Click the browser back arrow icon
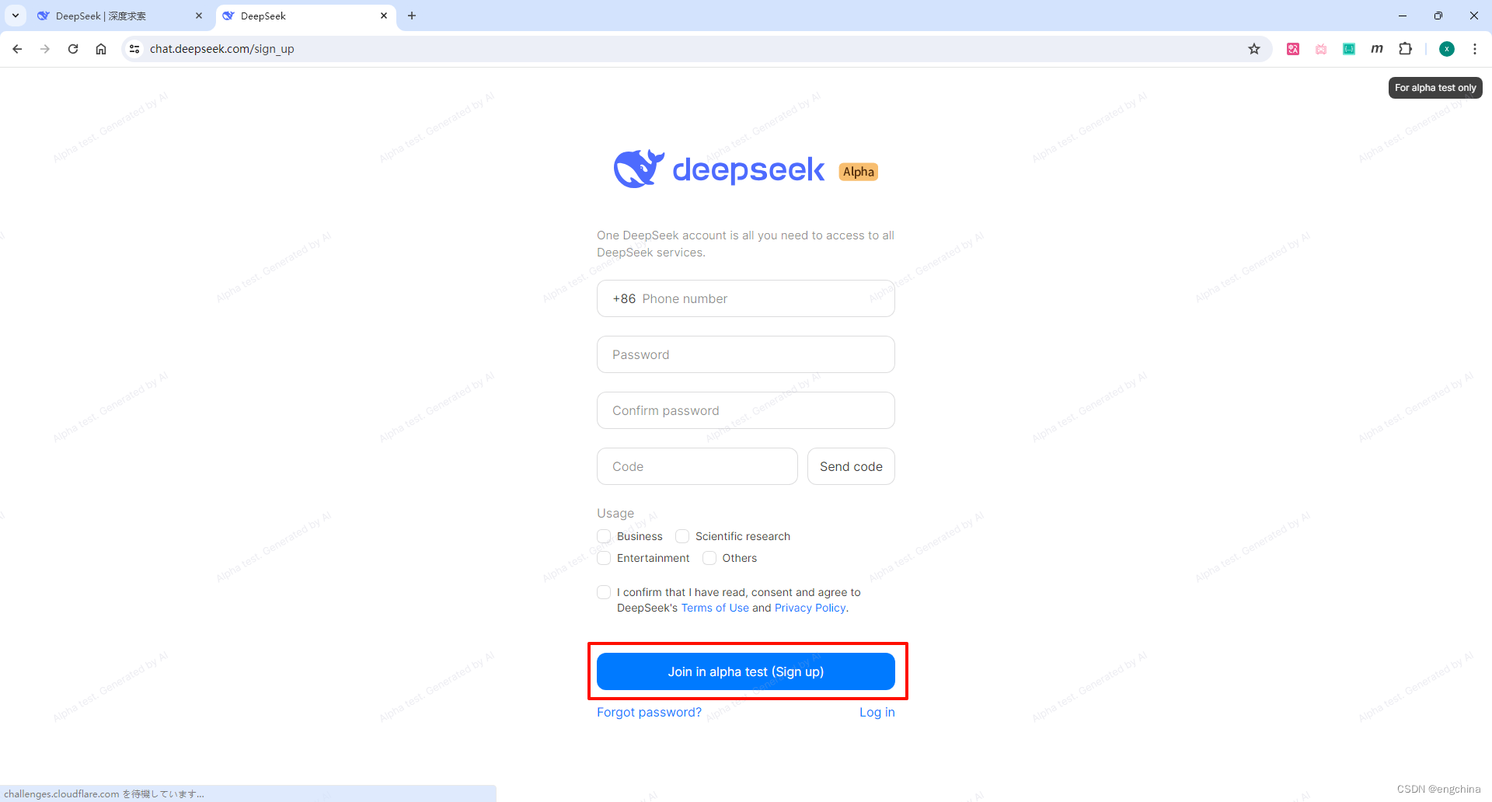Screen dimensions: 1492x802 click(x=17, y=49)
